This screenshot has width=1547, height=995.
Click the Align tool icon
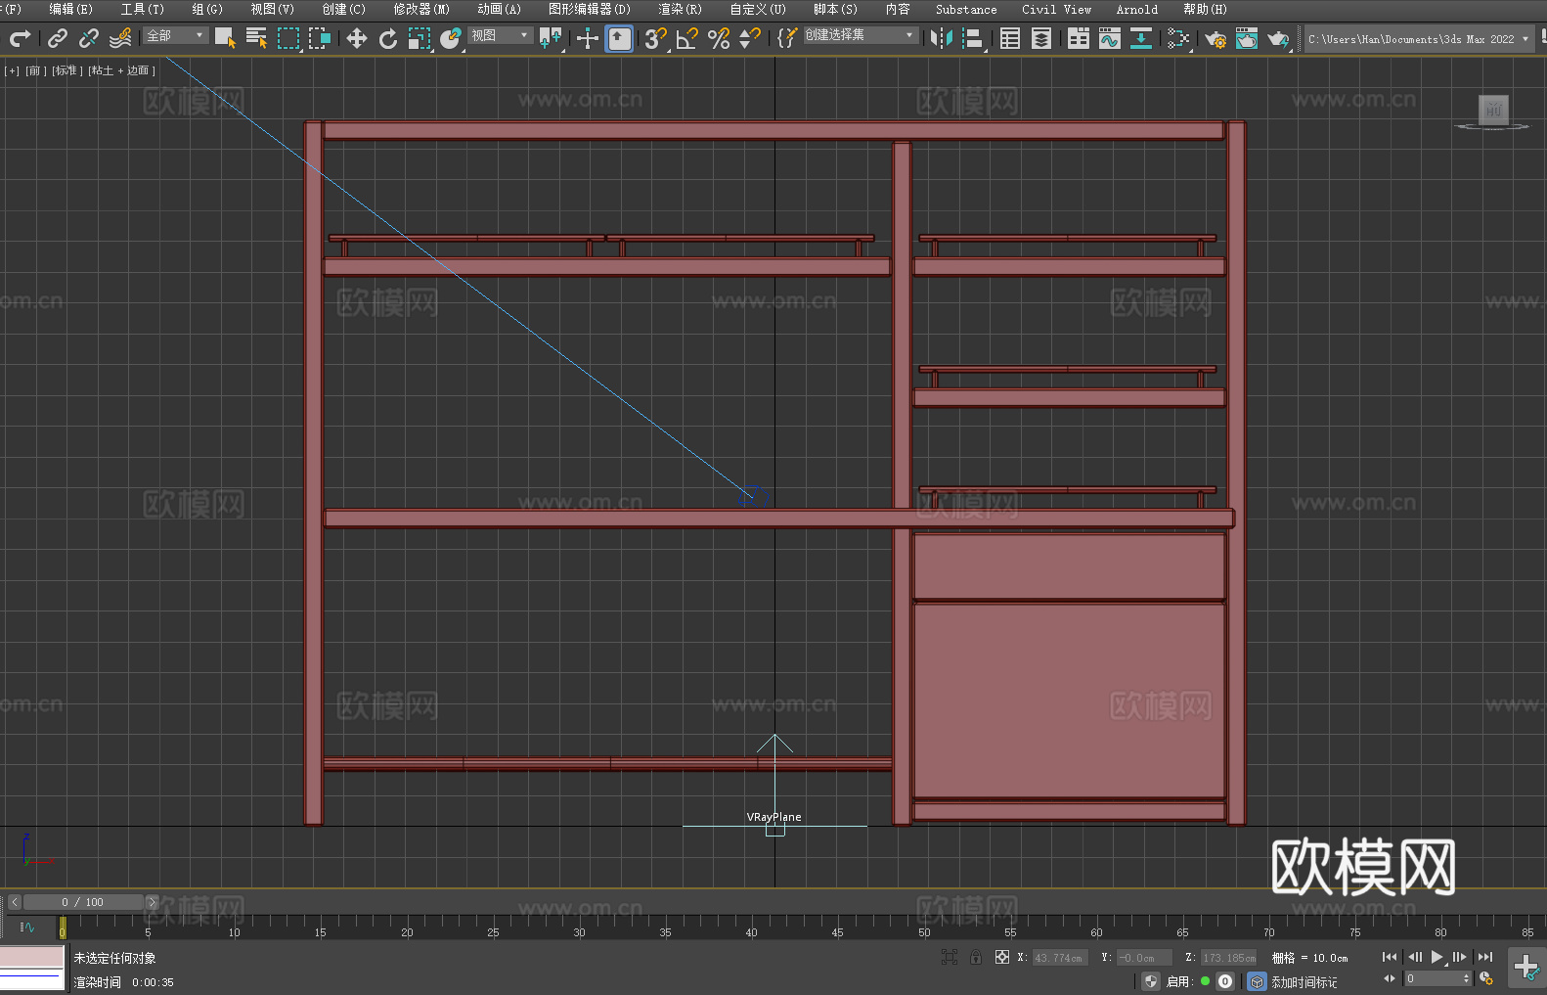pos(973,38)
